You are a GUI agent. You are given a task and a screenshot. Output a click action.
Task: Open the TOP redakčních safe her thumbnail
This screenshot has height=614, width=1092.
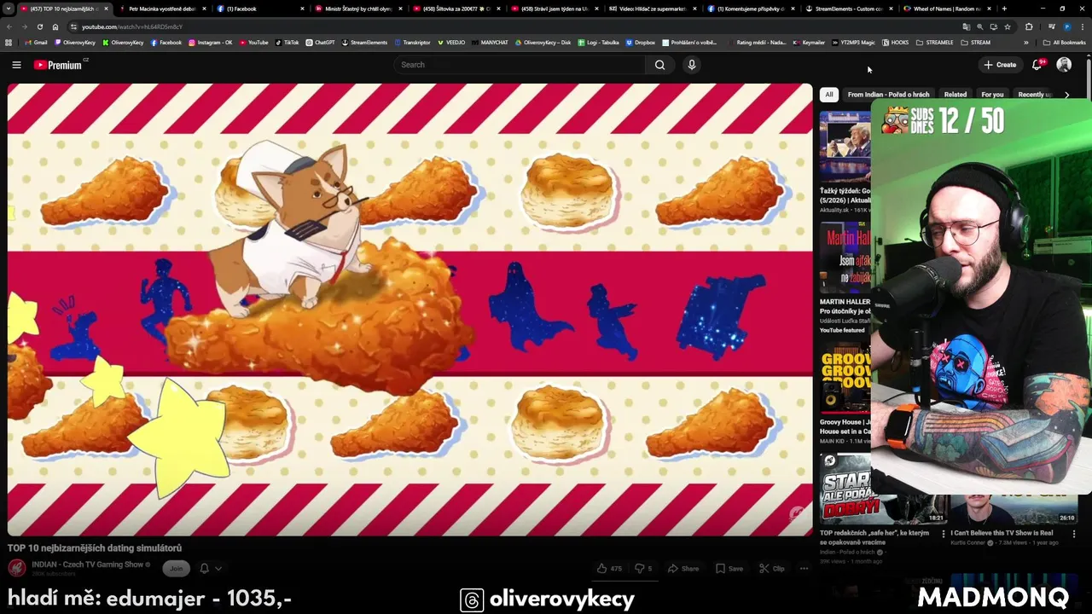pyautogui.click(x=883, y=489)
